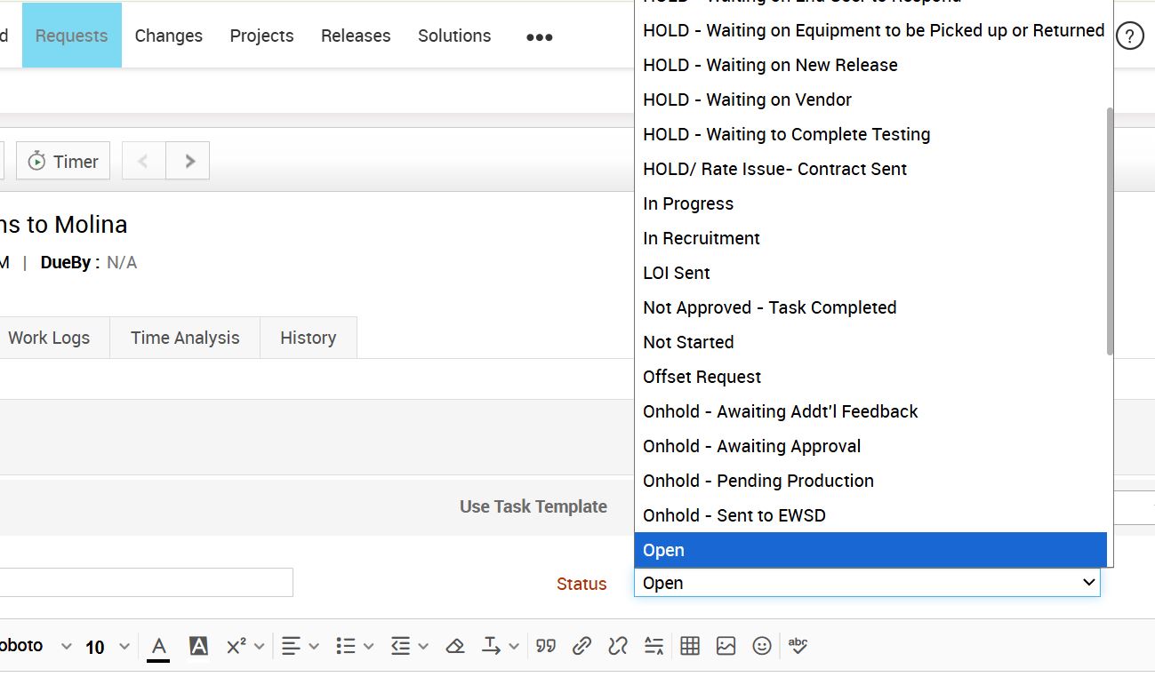
Task: Click the font color icon
Action: (x=158, y=647)
